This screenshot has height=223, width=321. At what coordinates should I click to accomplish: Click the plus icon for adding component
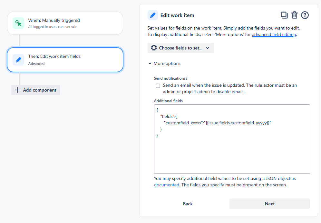click(x=18, y=90)
